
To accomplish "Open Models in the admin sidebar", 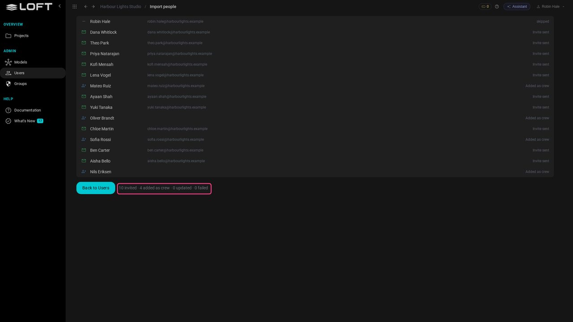I will point(33,62).
